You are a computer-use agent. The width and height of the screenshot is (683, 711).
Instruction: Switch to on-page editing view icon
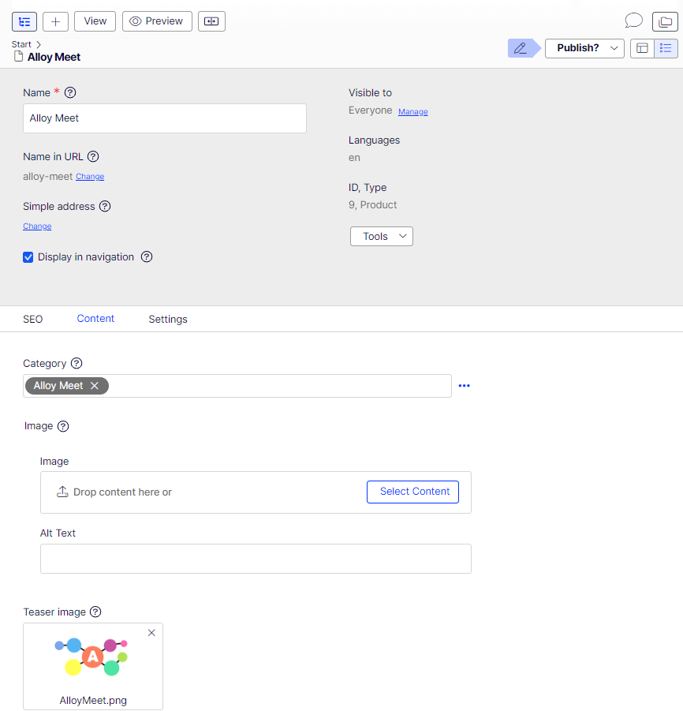point(642,48)
